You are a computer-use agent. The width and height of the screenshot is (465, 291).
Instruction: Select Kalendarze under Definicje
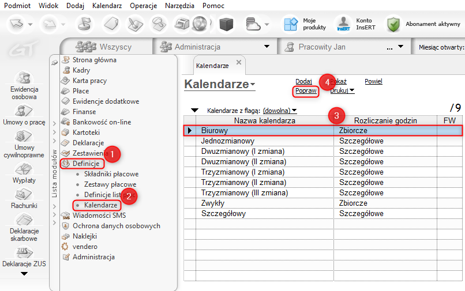(x=100, y=205)
